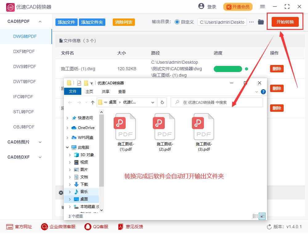This screenshot has width=308, height=234.
Task: Click the 开始转换 button
Action: point(285,22)
